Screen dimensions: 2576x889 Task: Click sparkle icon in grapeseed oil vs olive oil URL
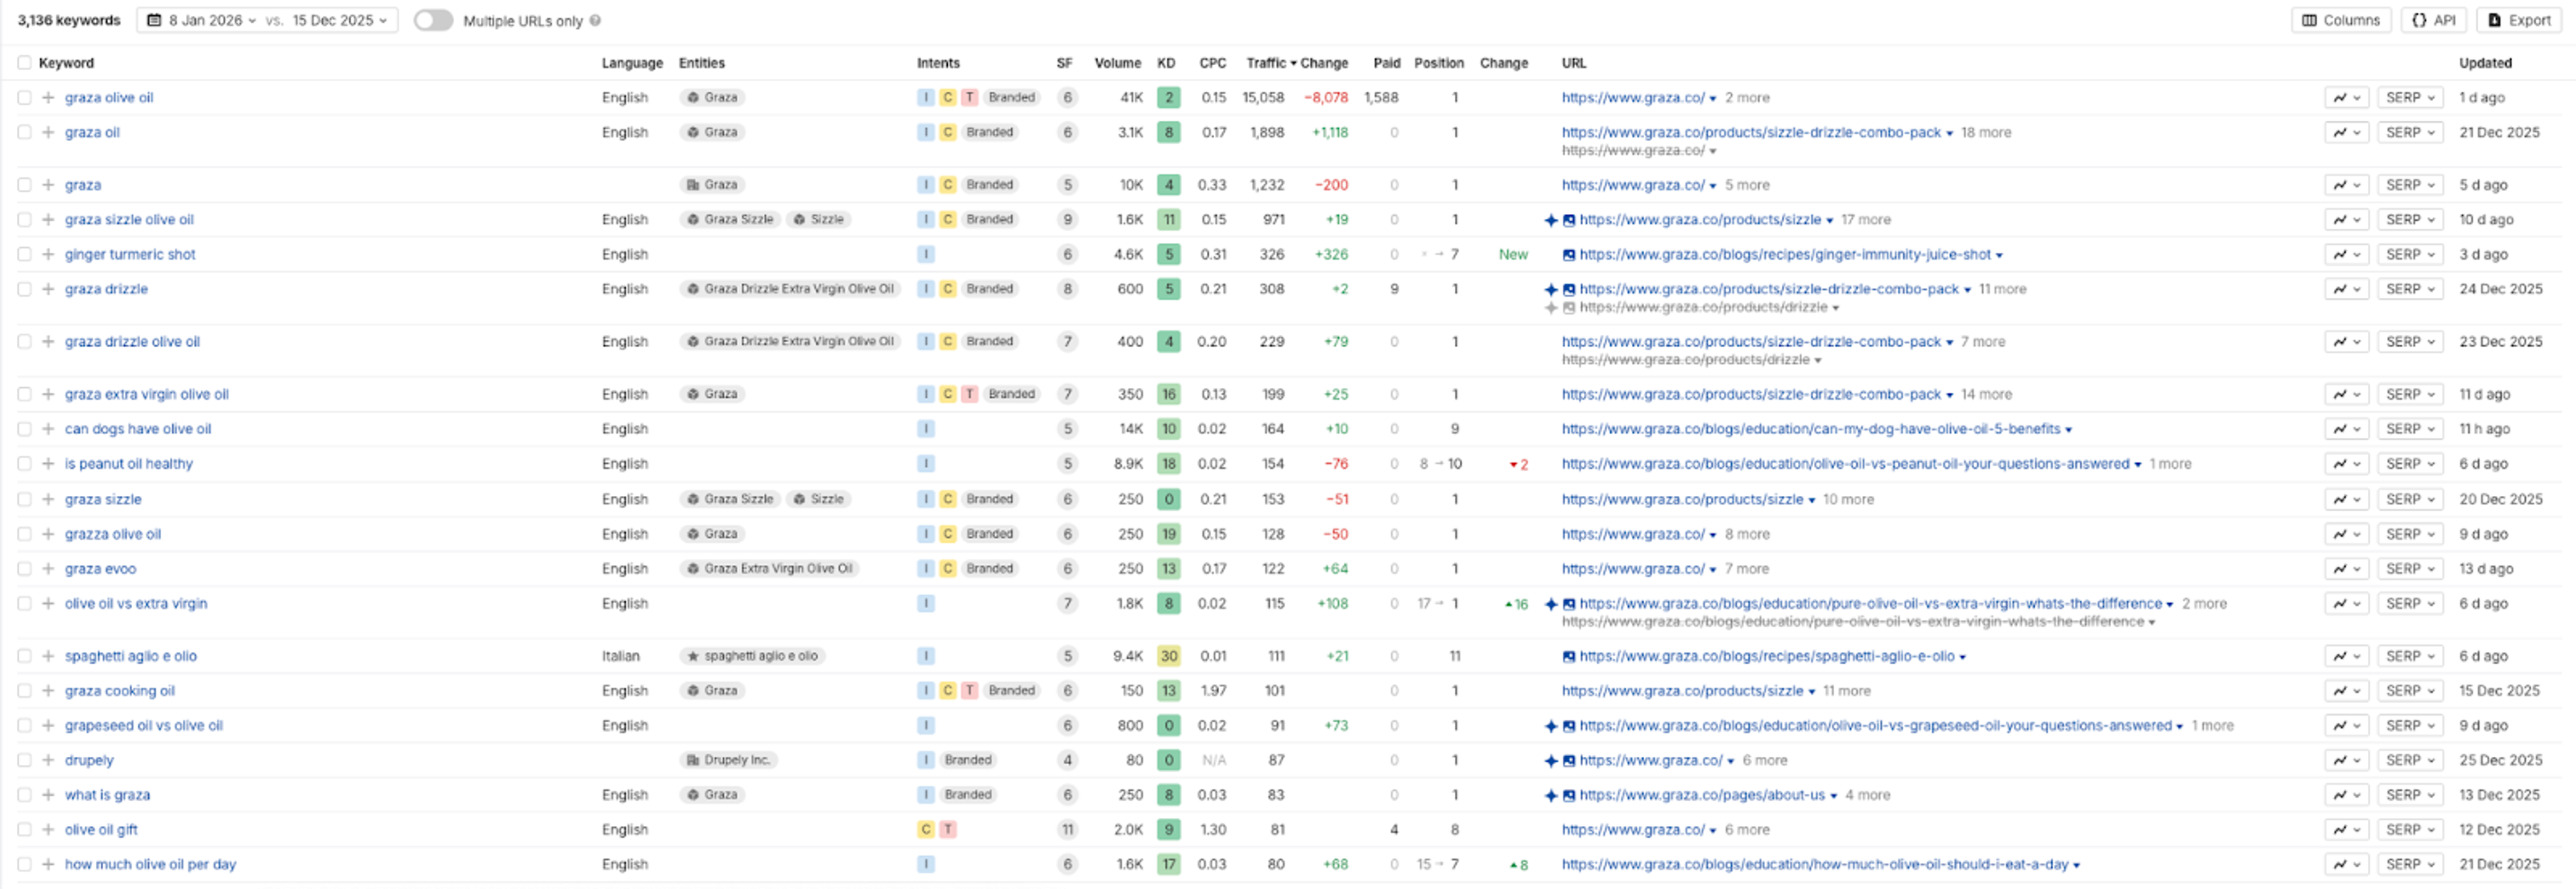pyautogui.click(x=1551, y=726)
